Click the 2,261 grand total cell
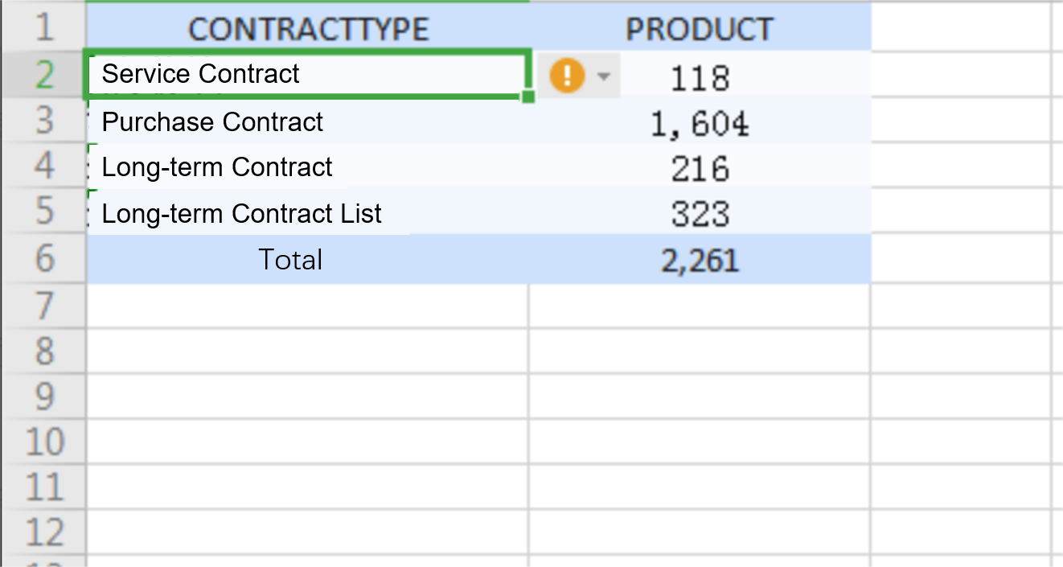The width and height of the screenshot is (1063, 567). click(x=699, y=259)
